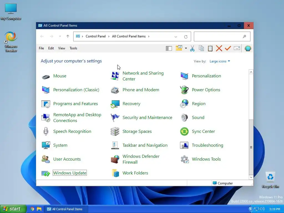The image size is (284, 213).
Task: Open the Troubleshooting link text
Action: click(x=207, y=145)
